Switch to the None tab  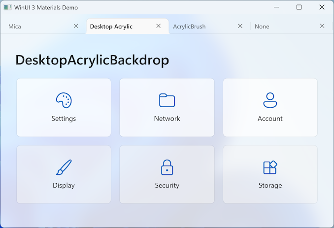coord(291,27)
